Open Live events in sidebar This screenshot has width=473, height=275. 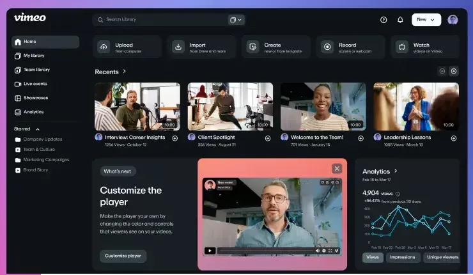[35, 84]
